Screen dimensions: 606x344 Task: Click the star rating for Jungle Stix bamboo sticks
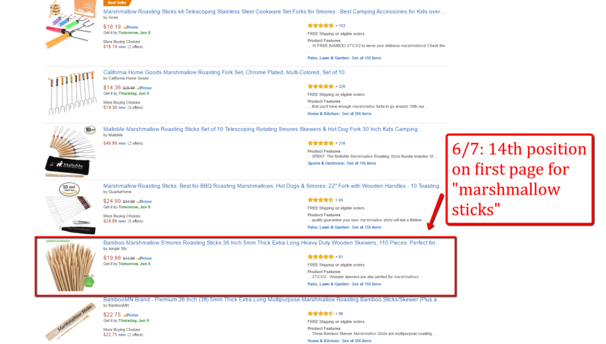tap(320, 257)
